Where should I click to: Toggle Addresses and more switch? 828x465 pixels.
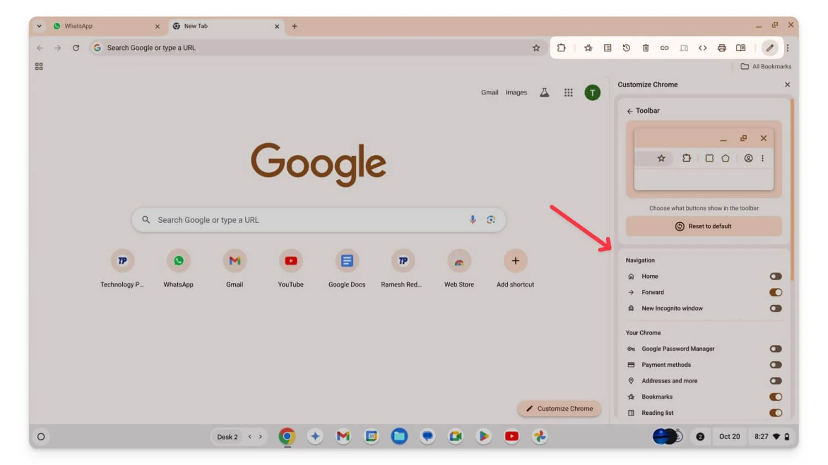tap(776, 381)
